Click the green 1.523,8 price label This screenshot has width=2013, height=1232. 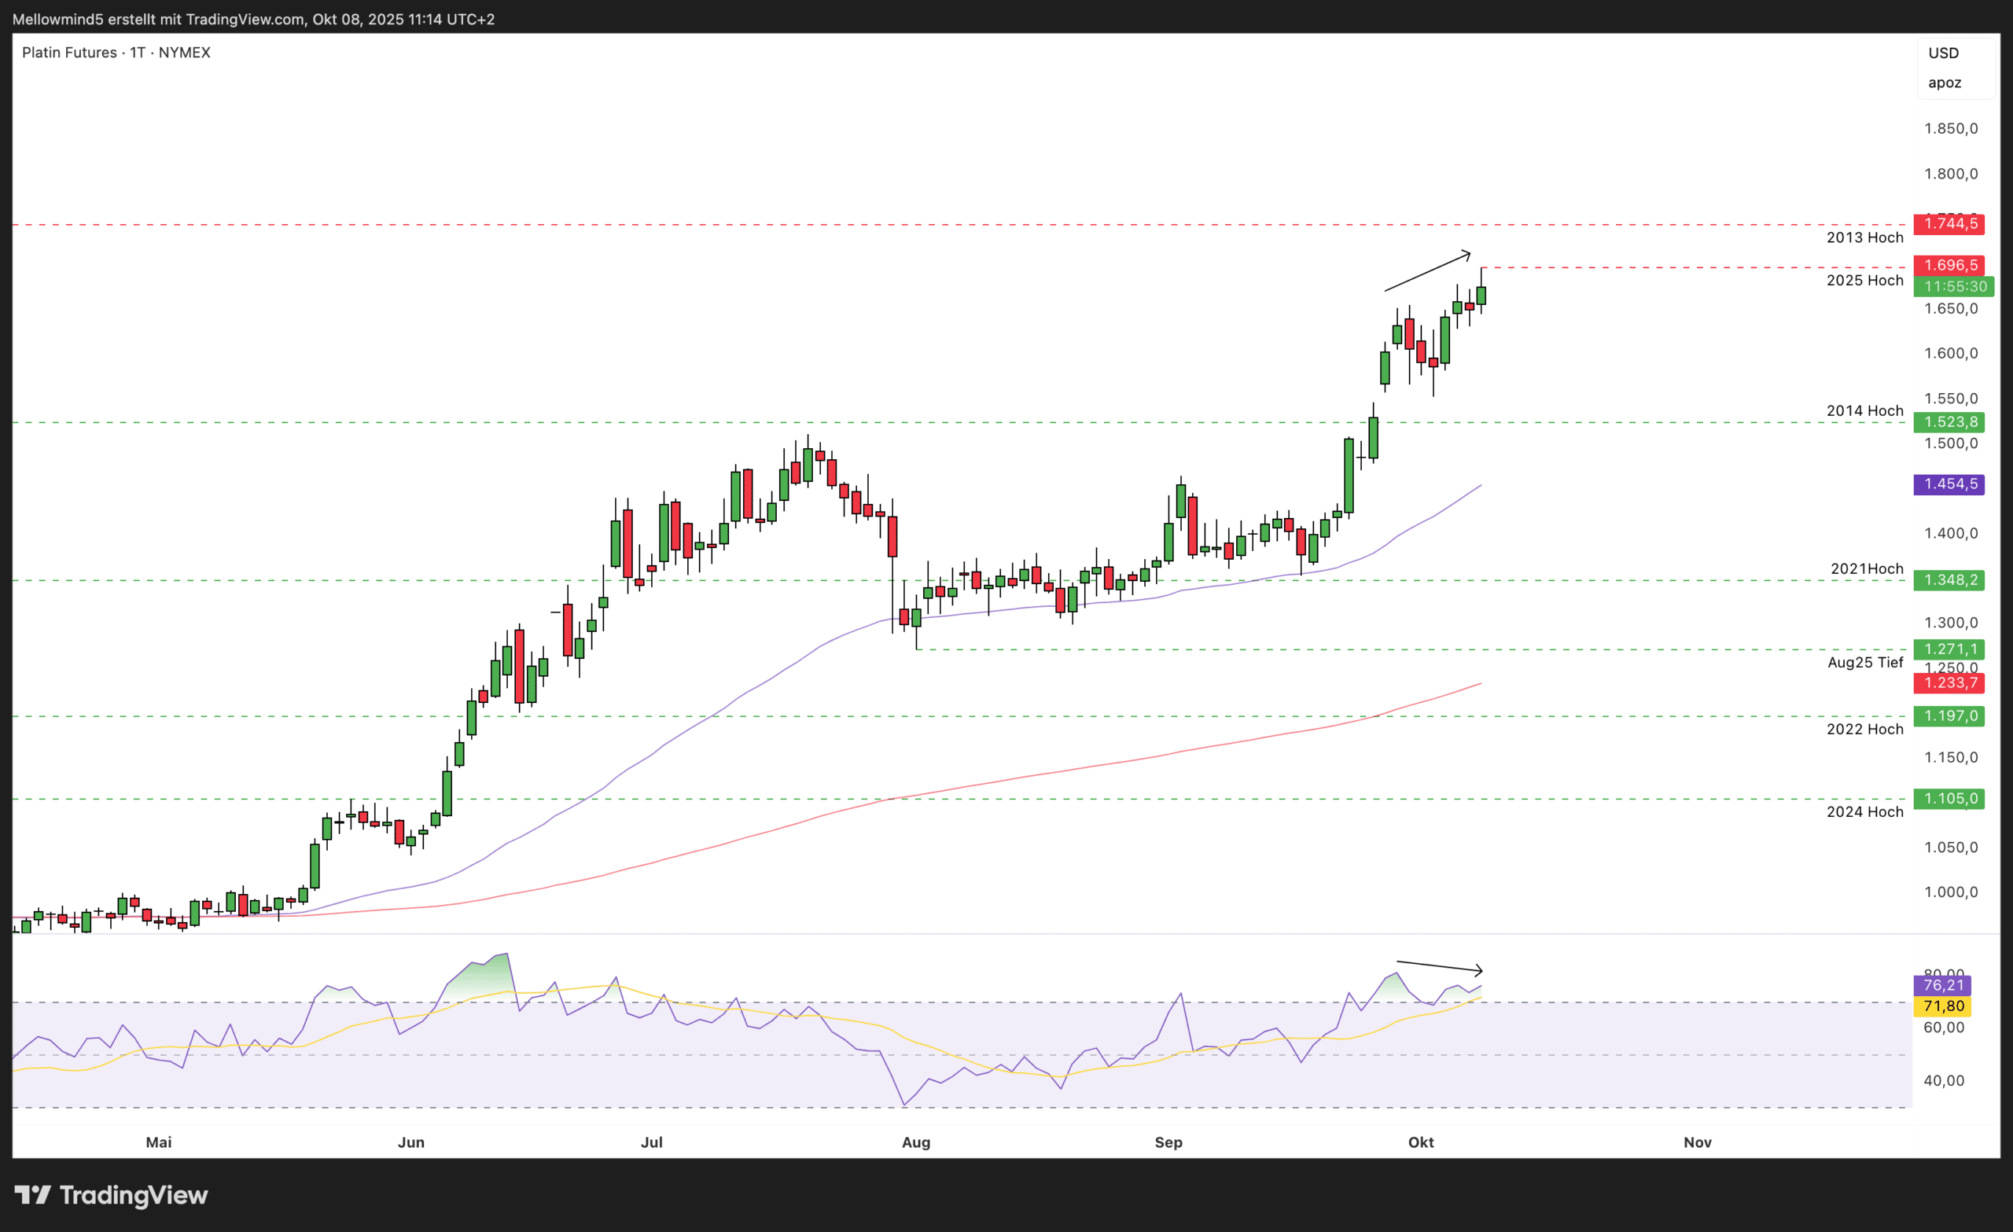pyautogui.click(x=1949, y=422)
